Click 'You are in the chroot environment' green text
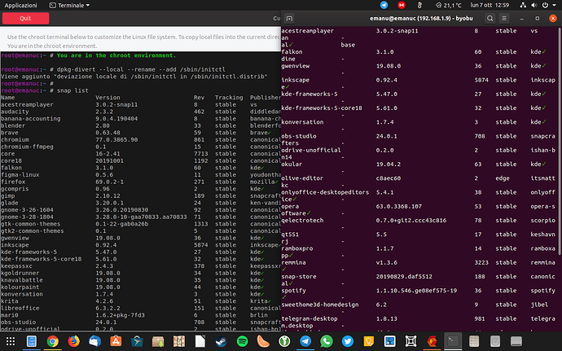This screenshot has height=351, width=562. (x=116, y=55)
